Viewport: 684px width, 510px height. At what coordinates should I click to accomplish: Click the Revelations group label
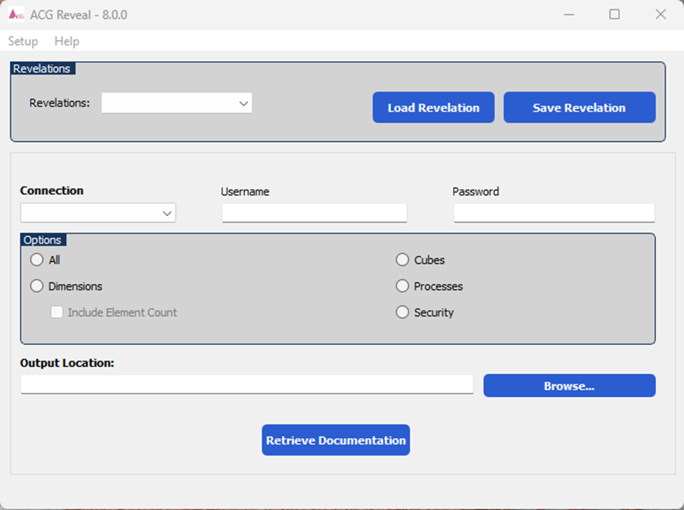click(42, 68)
